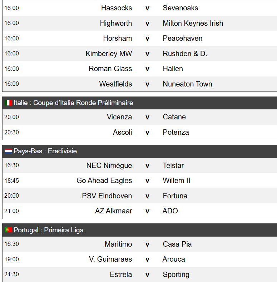Viewport: 277px width, 282px height.
Task: Open Portugal Primeira Liga league header
Action: (x=140, y=230)
